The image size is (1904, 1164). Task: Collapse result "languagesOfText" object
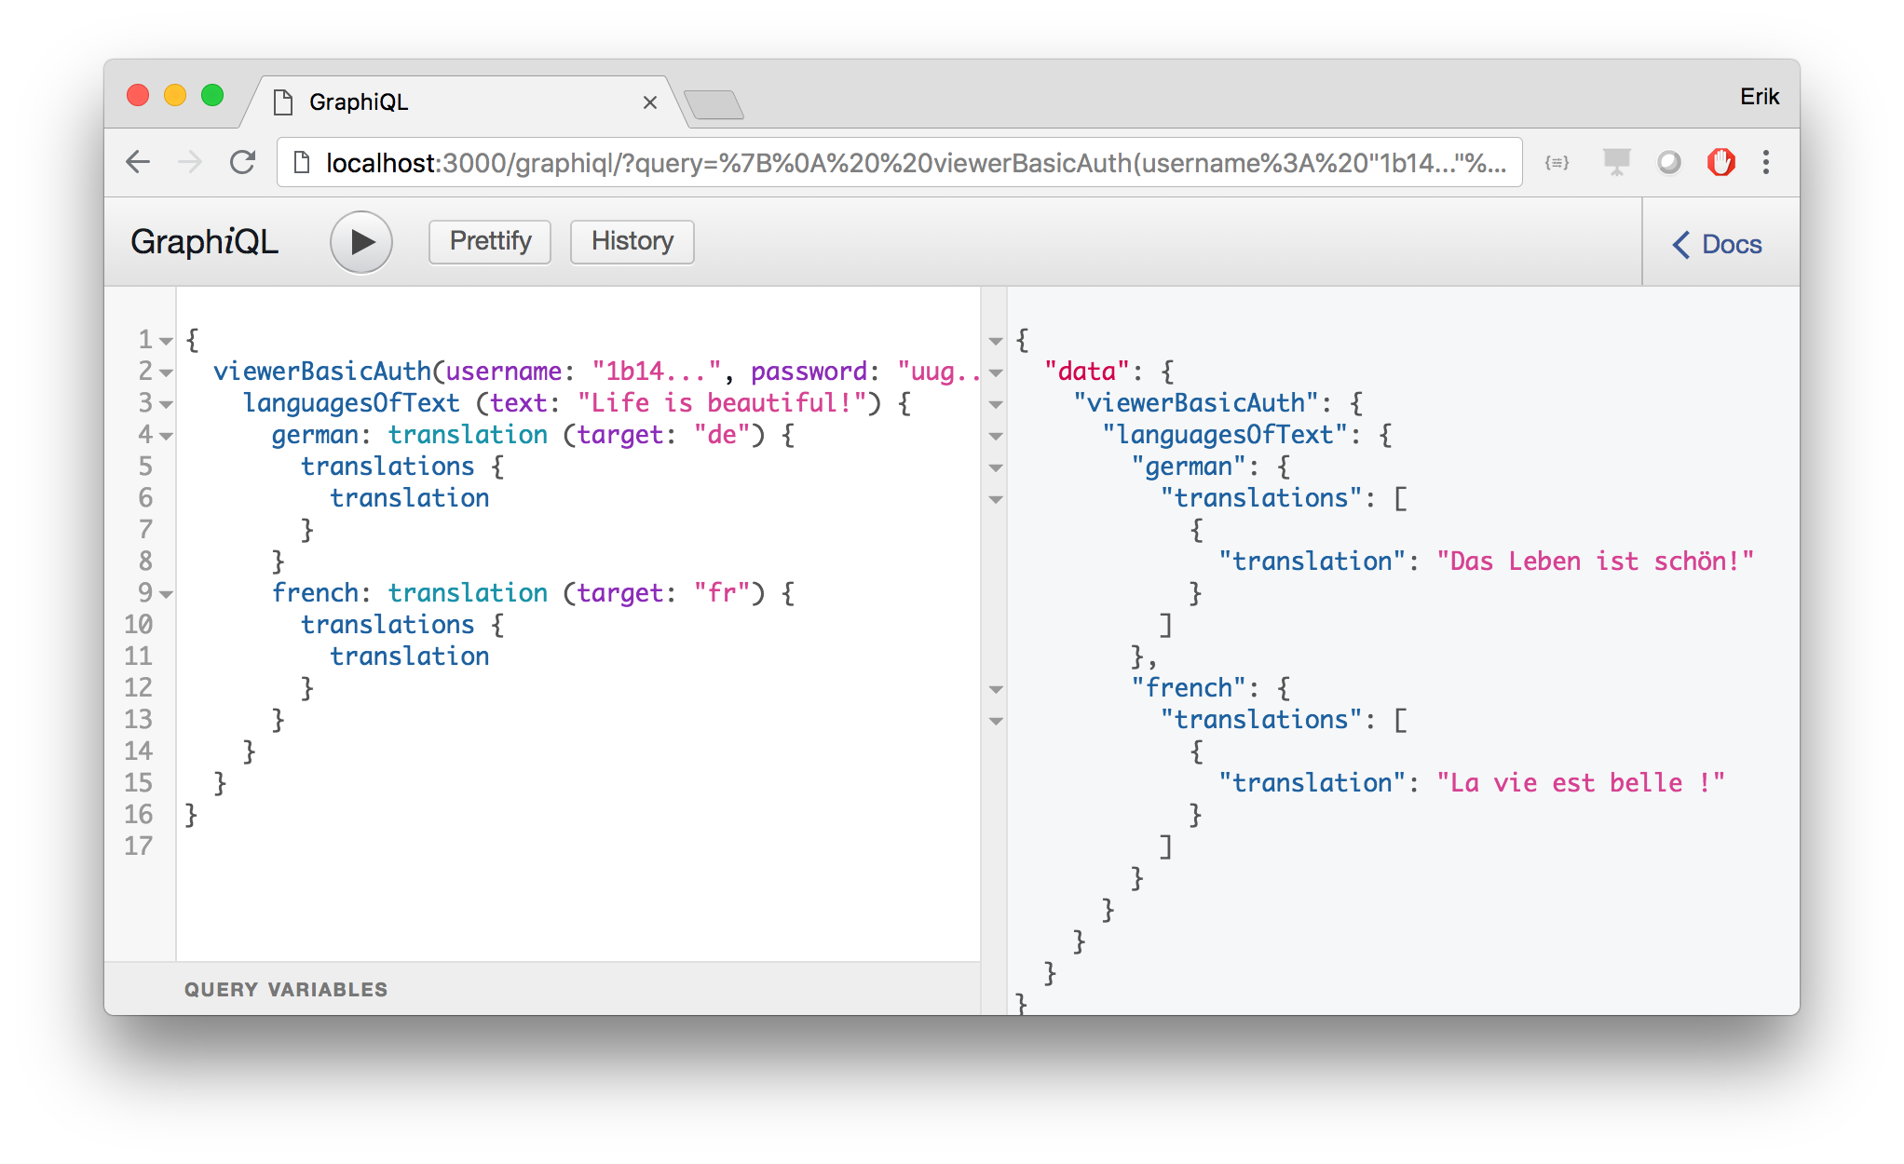[x=996, y=436]
